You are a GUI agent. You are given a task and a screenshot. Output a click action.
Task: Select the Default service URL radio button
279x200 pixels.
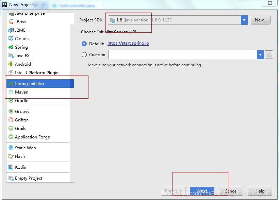(x=84, y=44)
